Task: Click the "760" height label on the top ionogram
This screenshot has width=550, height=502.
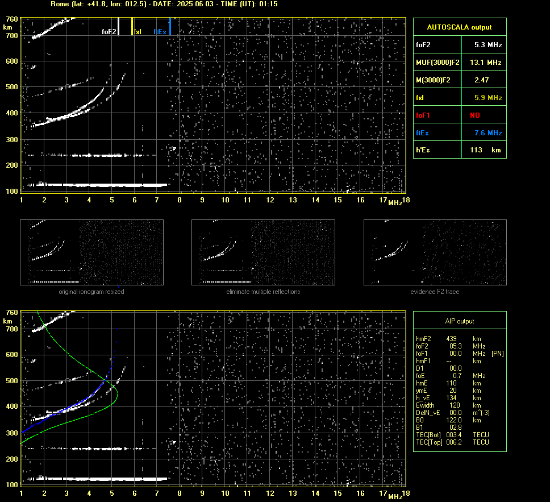Action: click(12, 19)
